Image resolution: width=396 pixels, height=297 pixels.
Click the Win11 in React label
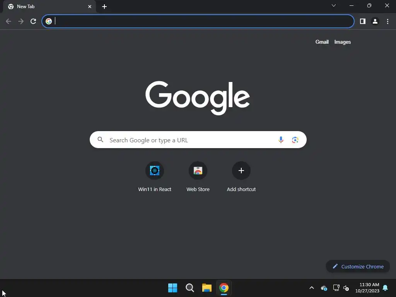coord(155,189)
